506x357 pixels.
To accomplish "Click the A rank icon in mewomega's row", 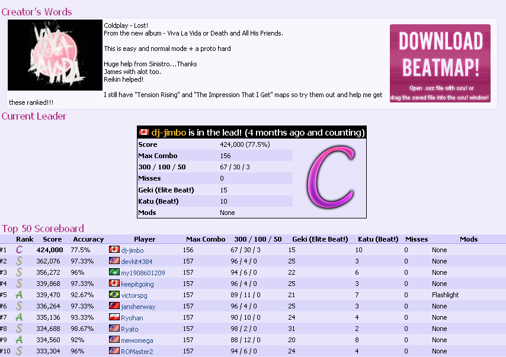I will (x=19, y=340).
